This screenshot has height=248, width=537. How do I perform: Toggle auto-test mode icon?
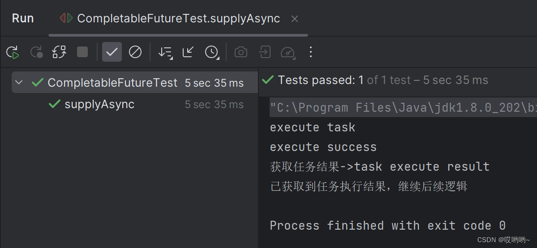tap(59, 52)
